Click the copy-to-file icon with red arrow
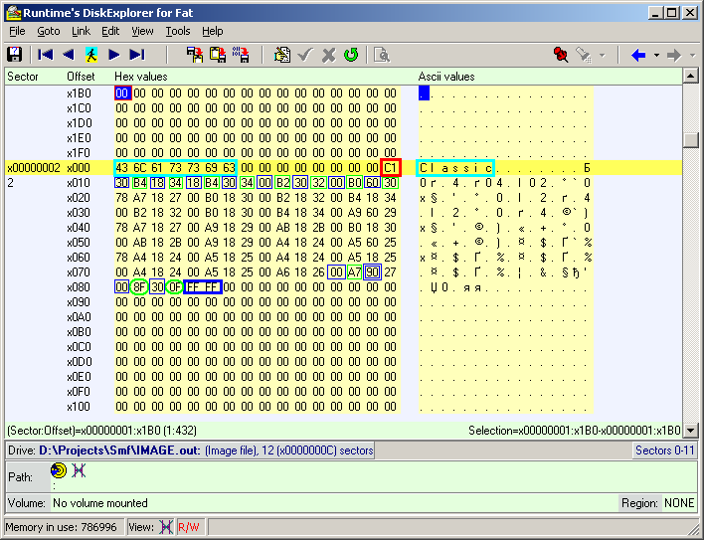 point(195,55)
